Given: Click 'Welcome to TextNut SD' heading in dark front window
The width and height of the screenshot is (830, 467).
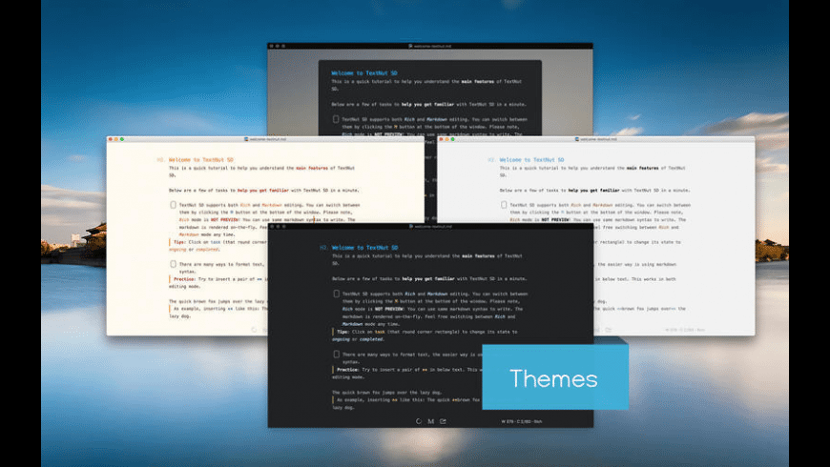Looking at the screenshot, I should click(364, 248).
